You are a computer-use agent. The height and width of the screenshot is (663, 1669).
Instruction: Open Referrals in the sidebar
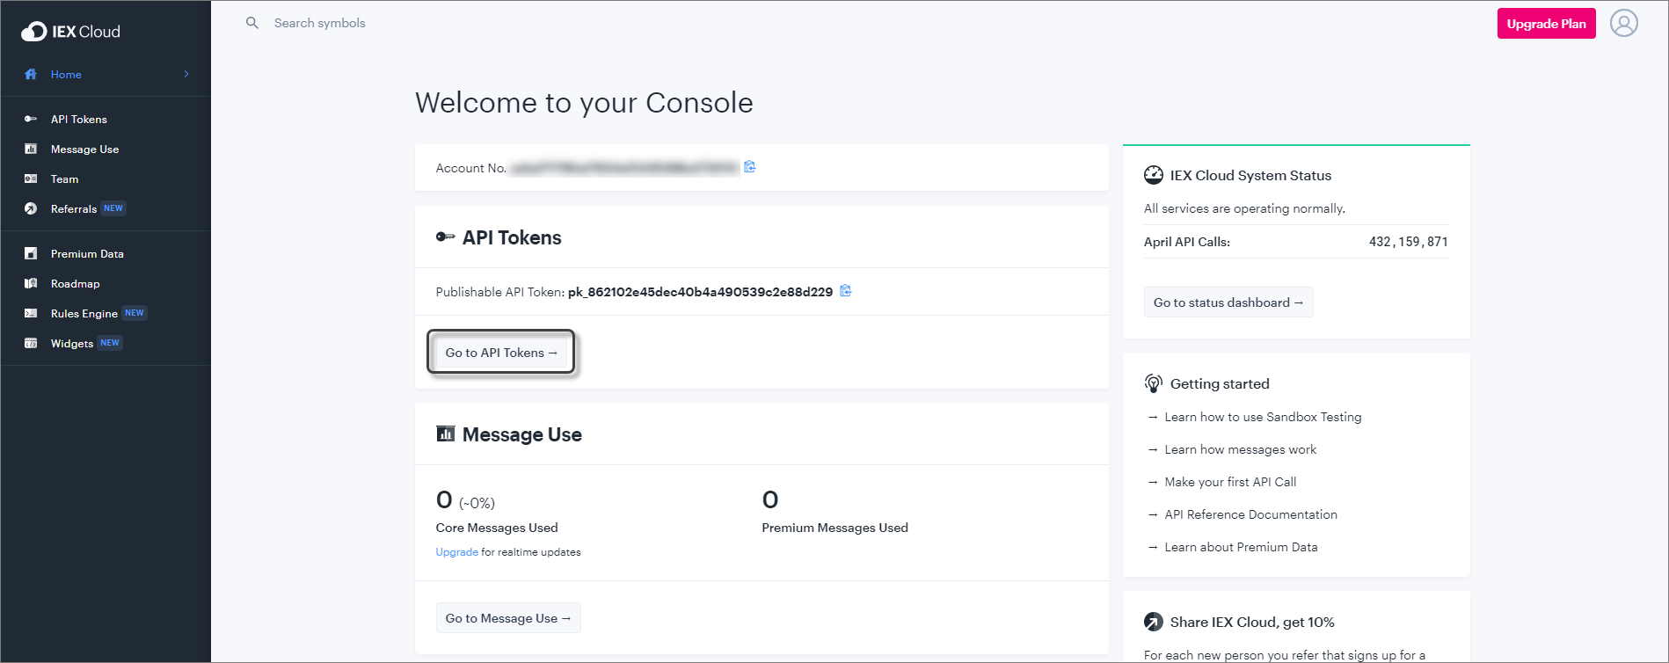click(x=74, y=209)
